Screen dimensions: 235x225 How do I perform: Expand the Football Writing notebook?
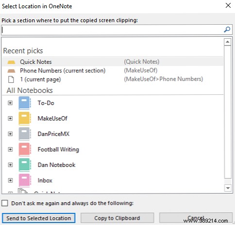point(10,150)
